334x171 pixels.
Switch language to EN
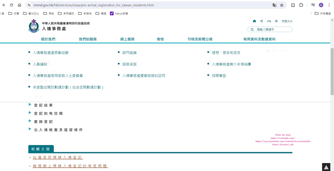(x=269, y=21)
